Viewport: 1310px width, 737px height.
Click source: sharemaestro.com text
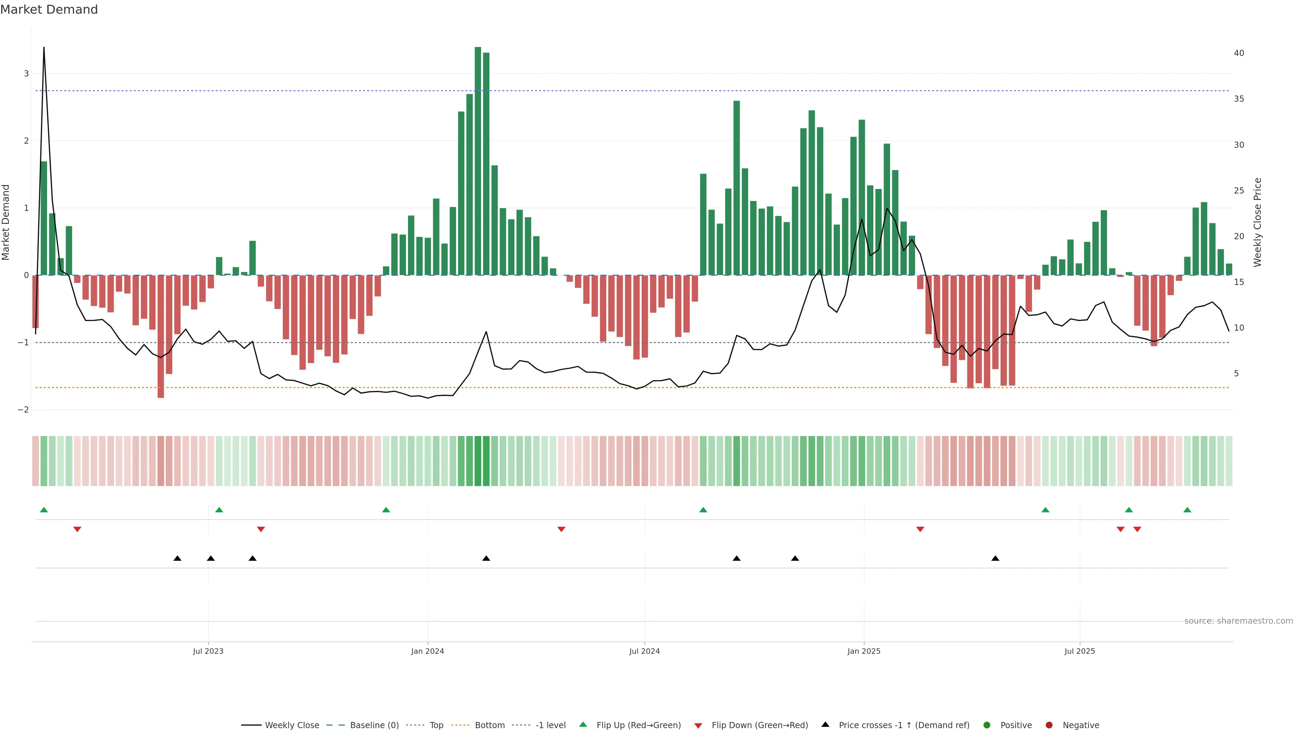(1238, 621)
